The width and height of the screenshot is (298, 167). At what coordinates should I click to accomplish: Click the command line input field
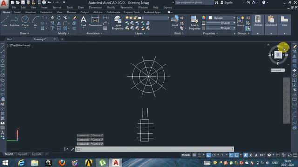coord(155,149)
